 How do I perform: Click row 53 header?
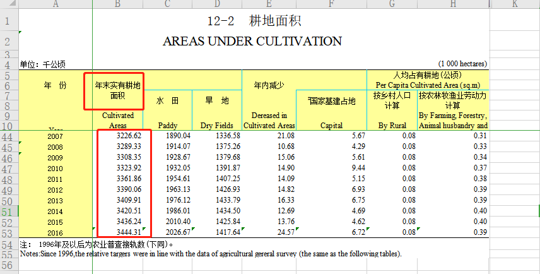[9, 232]
